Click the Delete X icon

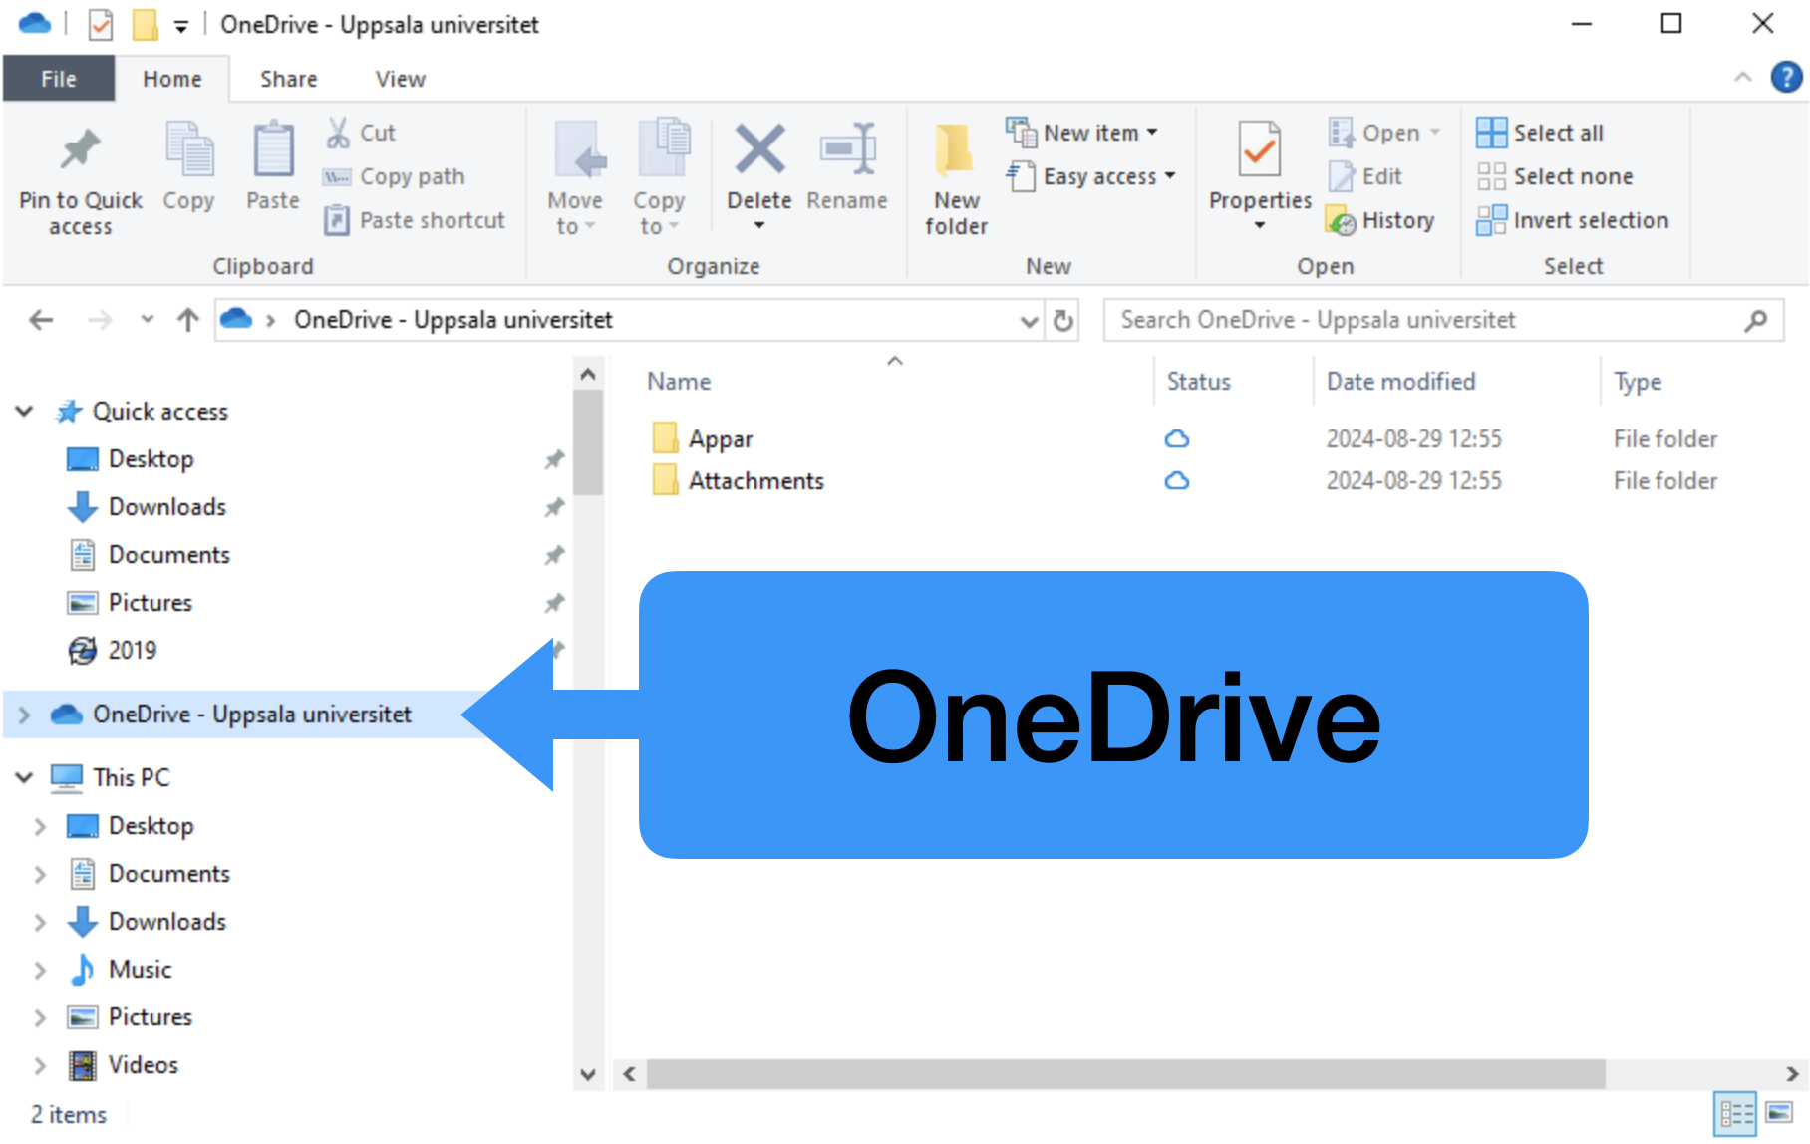pyautogui.click(x=759, y=149)
